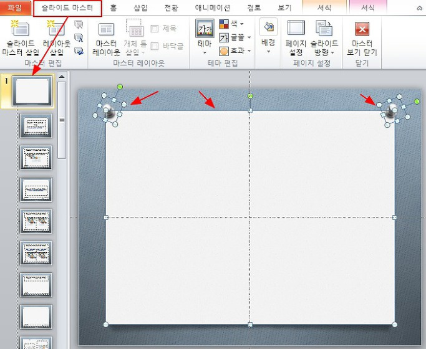
Task: Click the thumbnail pane scroll-up arrow
Action: [x=62, y=77]
